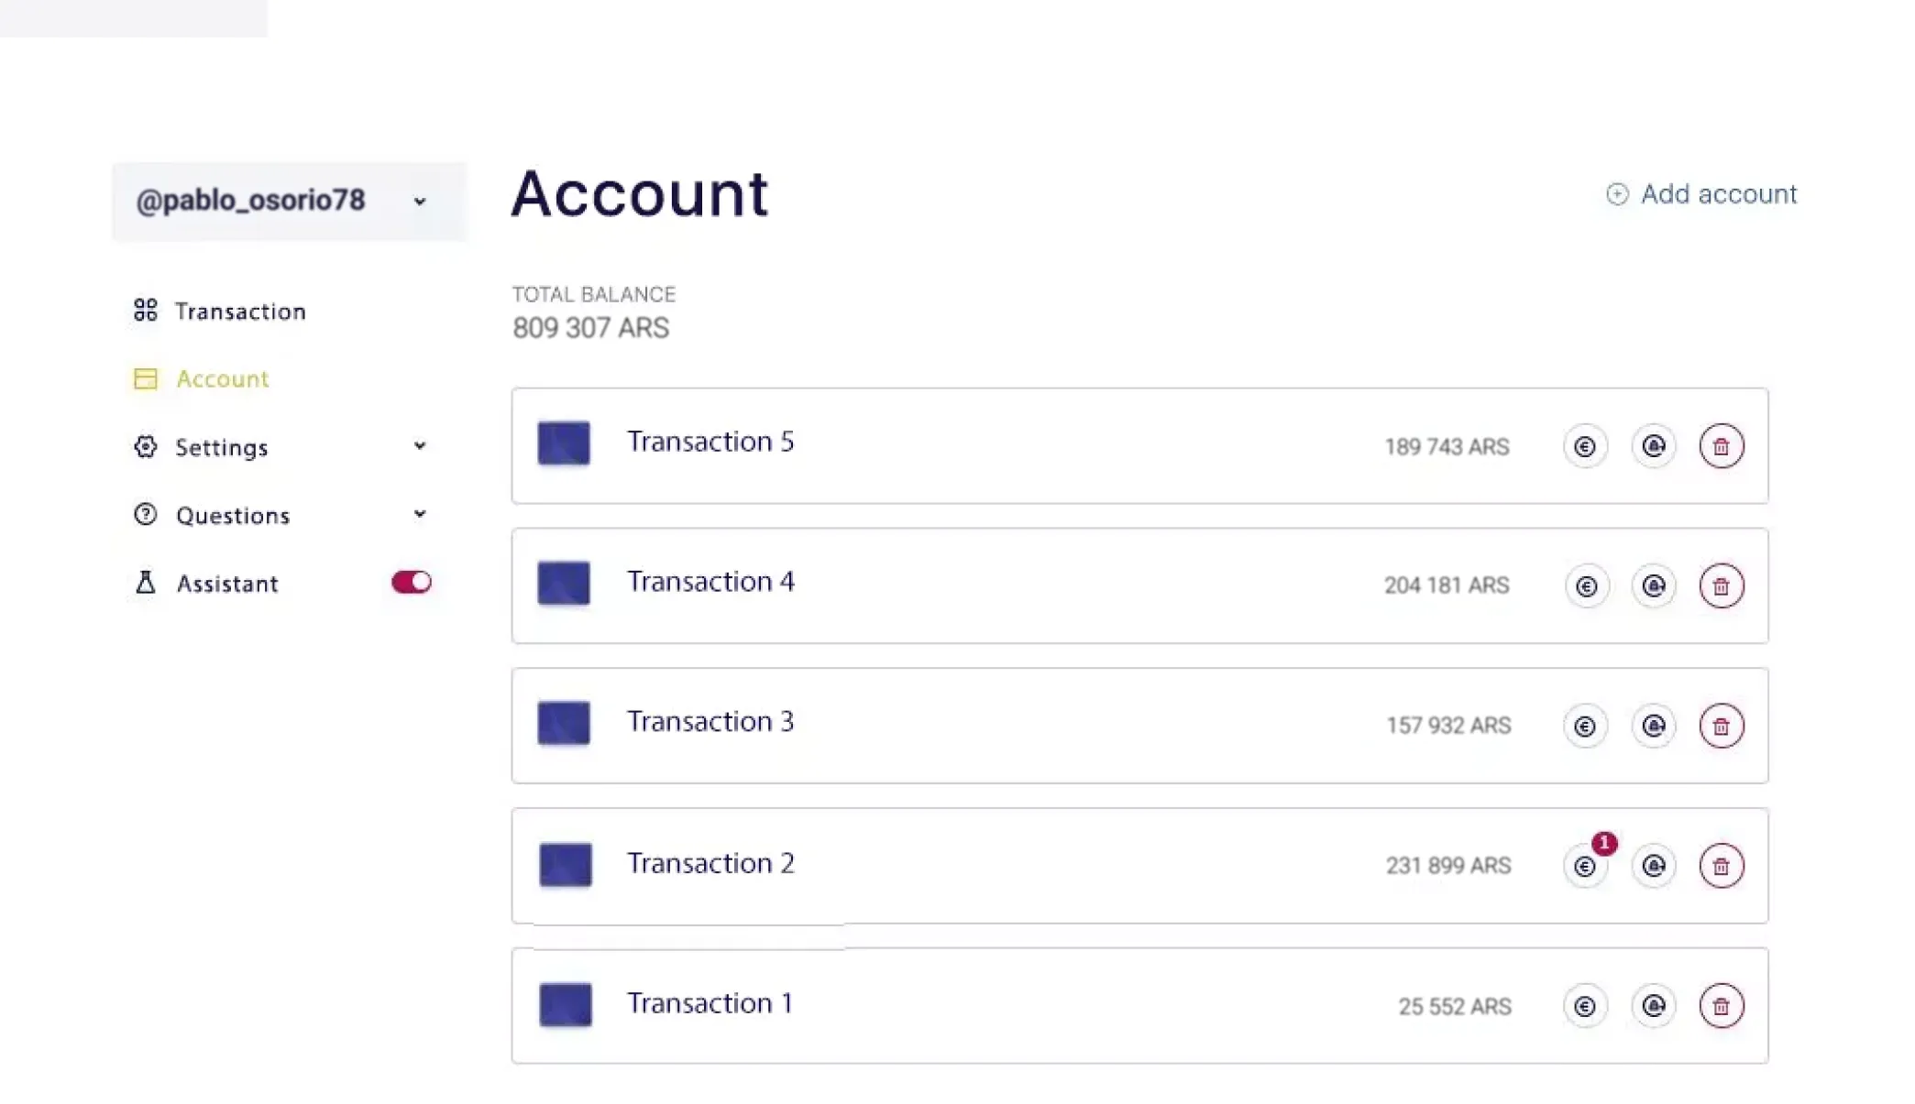The image size is (1915, 1104).
Task: Click the euro icon for Transaction 1
Action: click(x=1586, y=1006)
